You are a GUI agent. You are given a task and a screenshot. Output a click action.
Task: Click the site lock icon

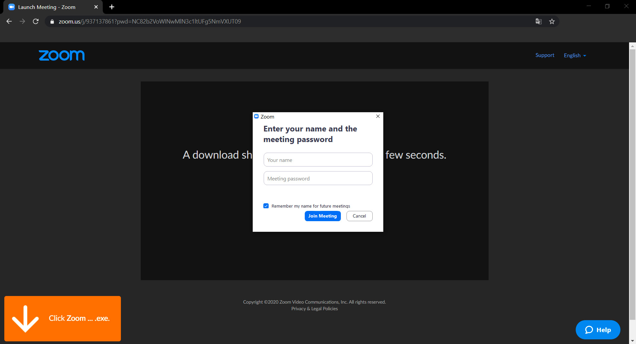[52, 22]
